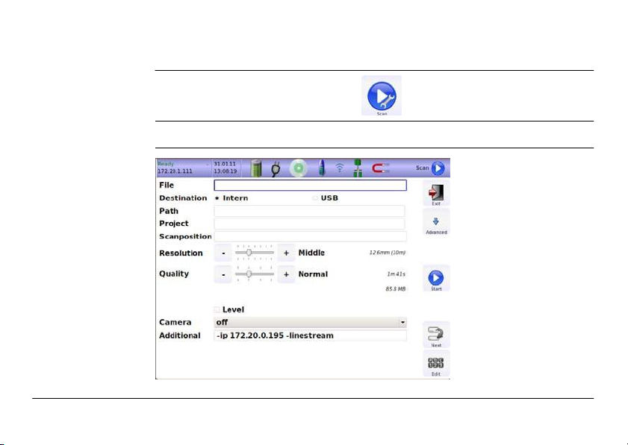The height and width of the screenshot is (445, 628).
Task: Select USB as destination
Action: pos(315,198)
